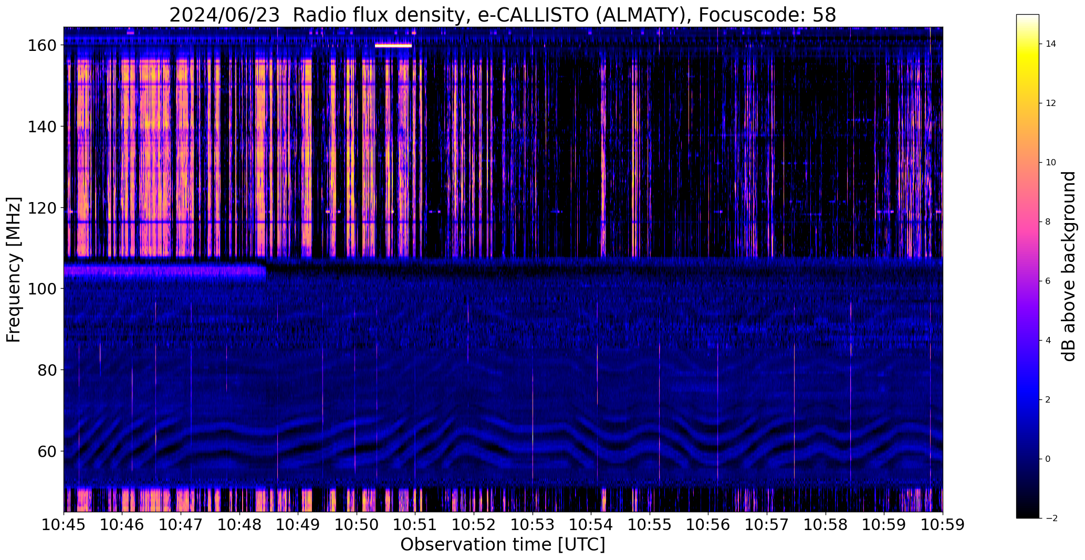Click the colorbar tick value −2
The image size is (1085, 560).
coord(1051,519)
